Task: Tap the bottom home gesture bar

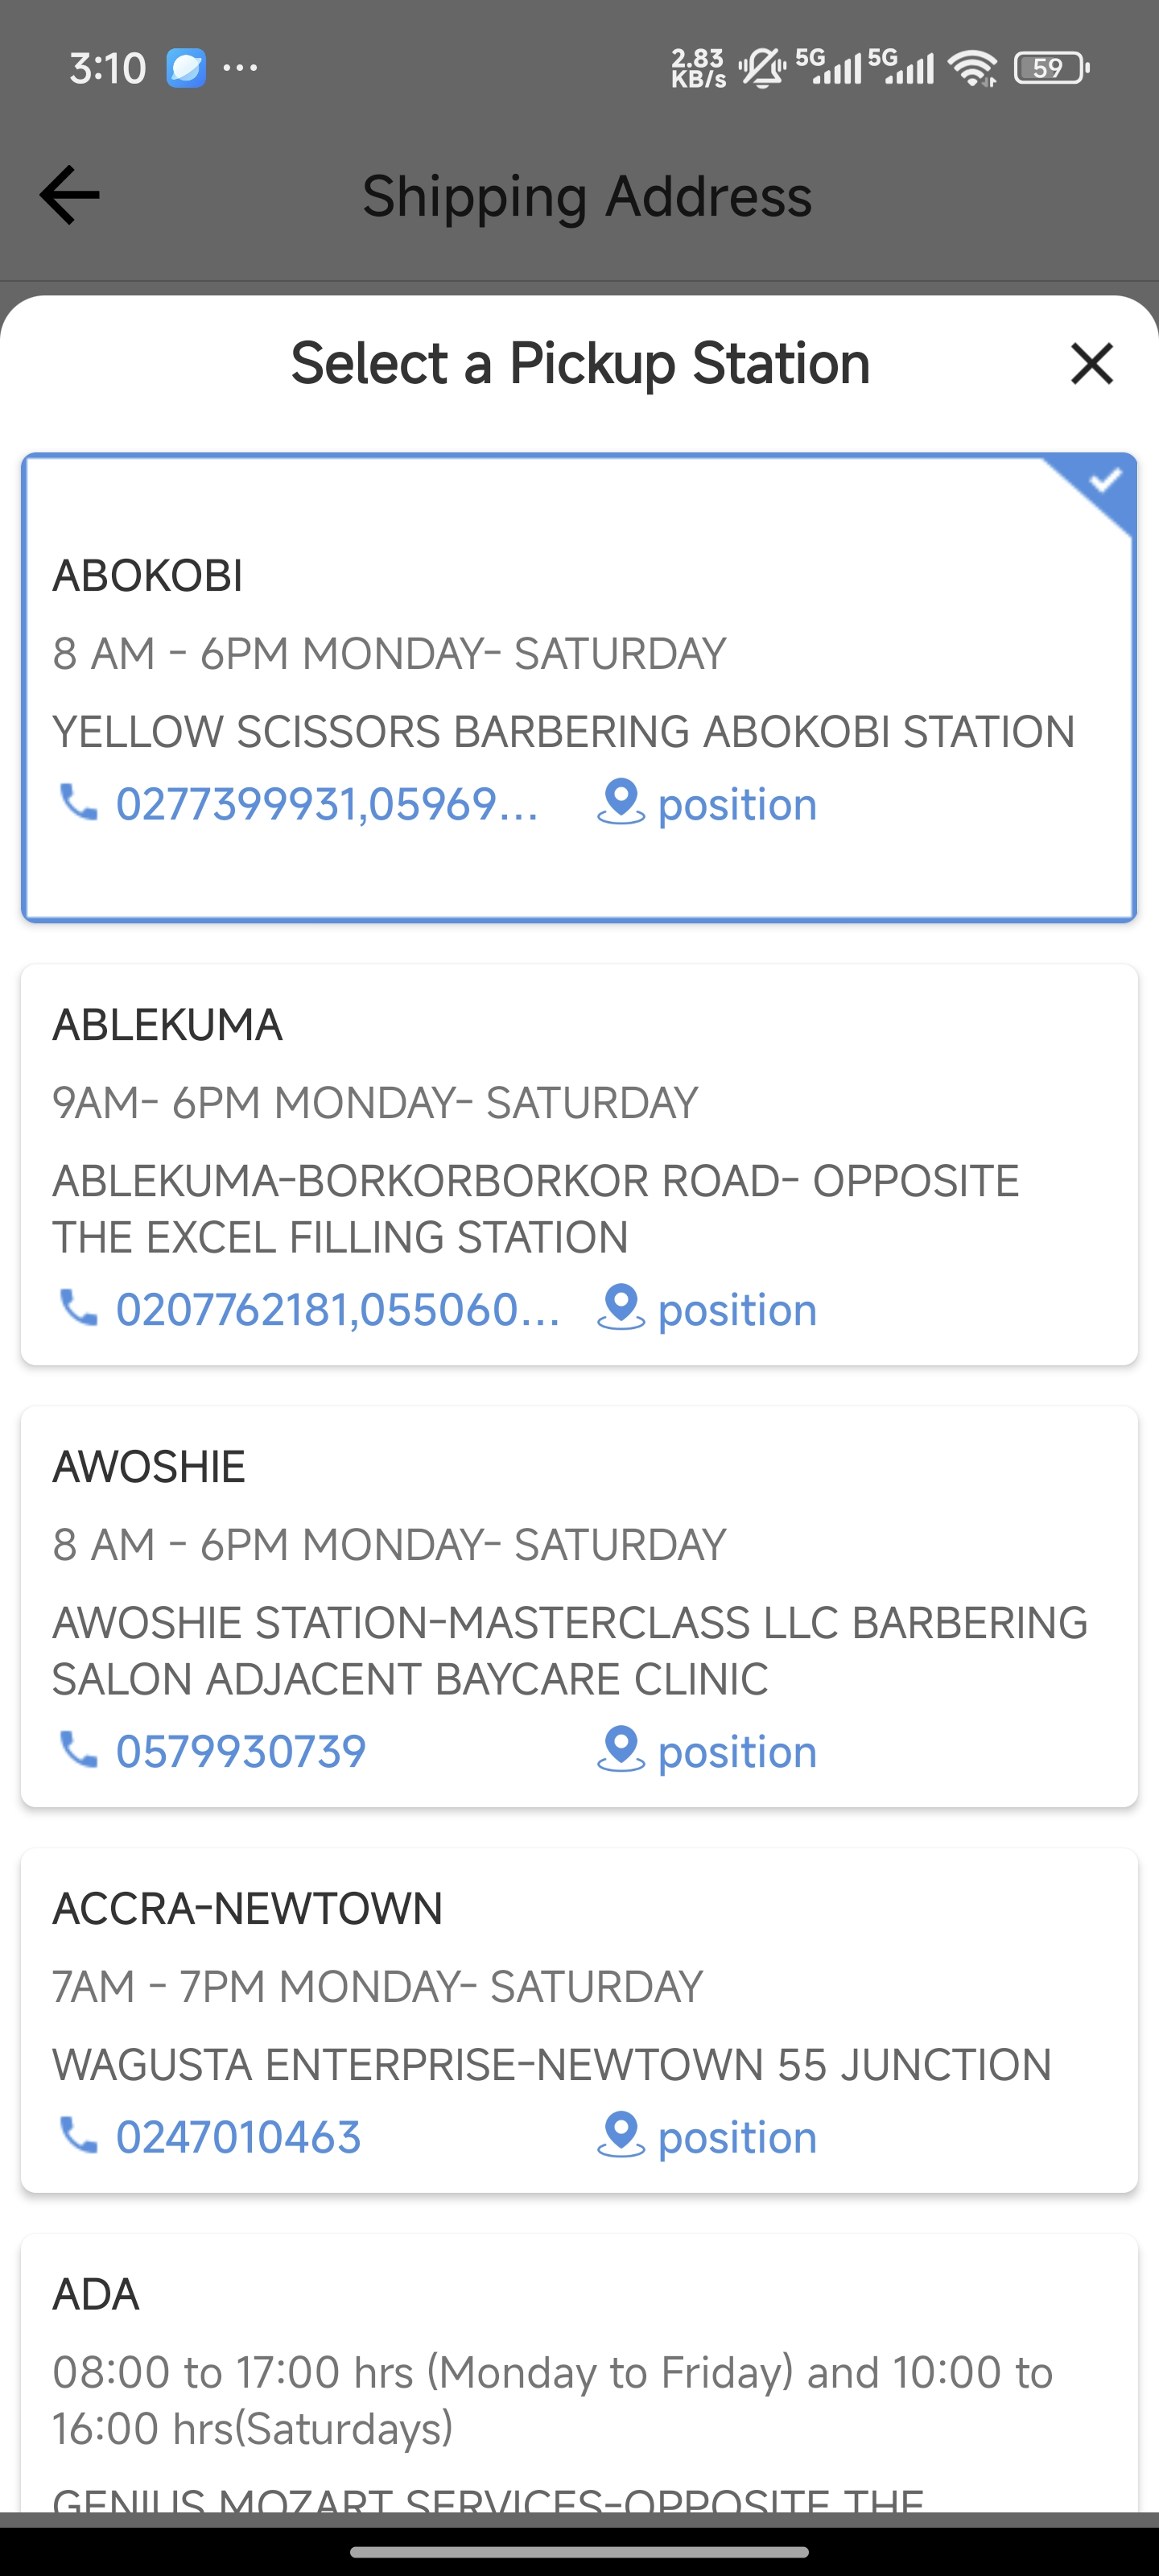Action: click(579, 2551)
